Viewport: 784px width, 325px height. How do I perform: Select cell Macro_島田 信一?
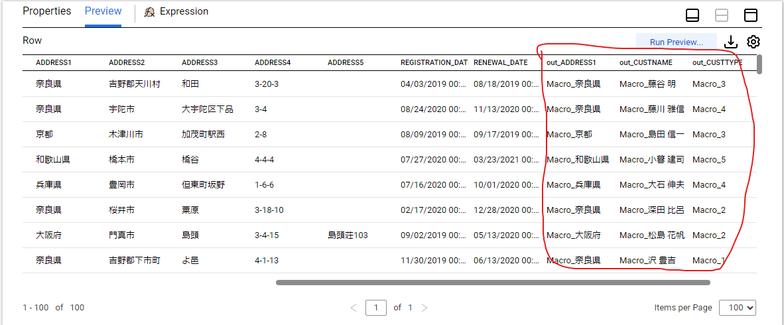point(652,135)
